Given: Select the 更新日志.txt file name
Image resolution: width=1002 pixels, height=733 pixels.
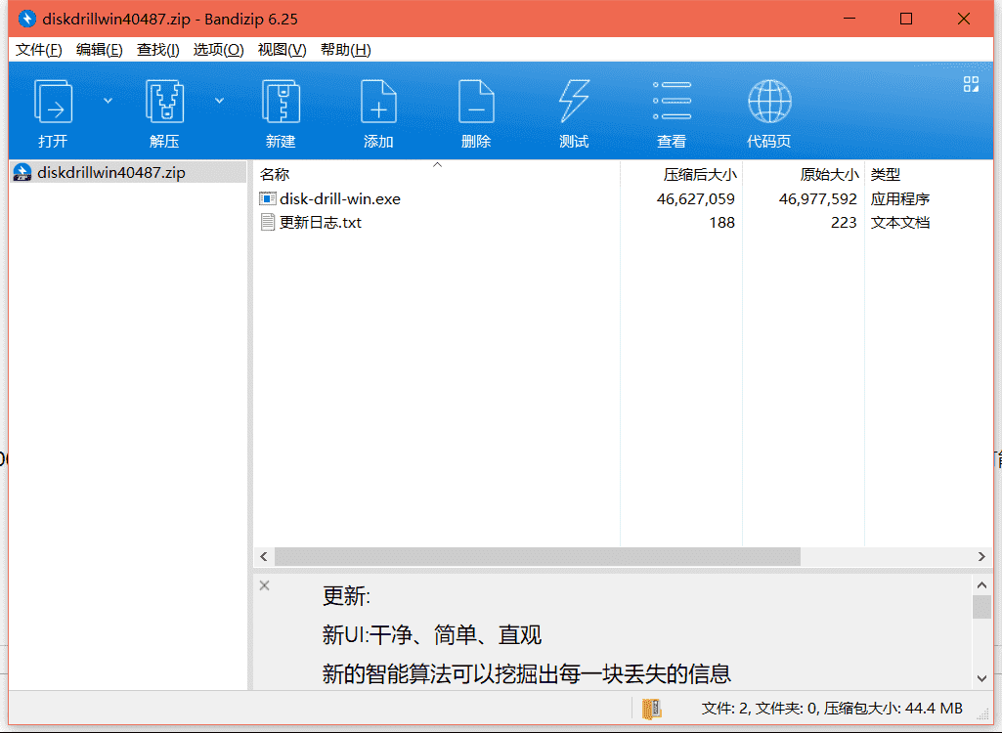Looking at the screenshot, I should click(321, 223).
